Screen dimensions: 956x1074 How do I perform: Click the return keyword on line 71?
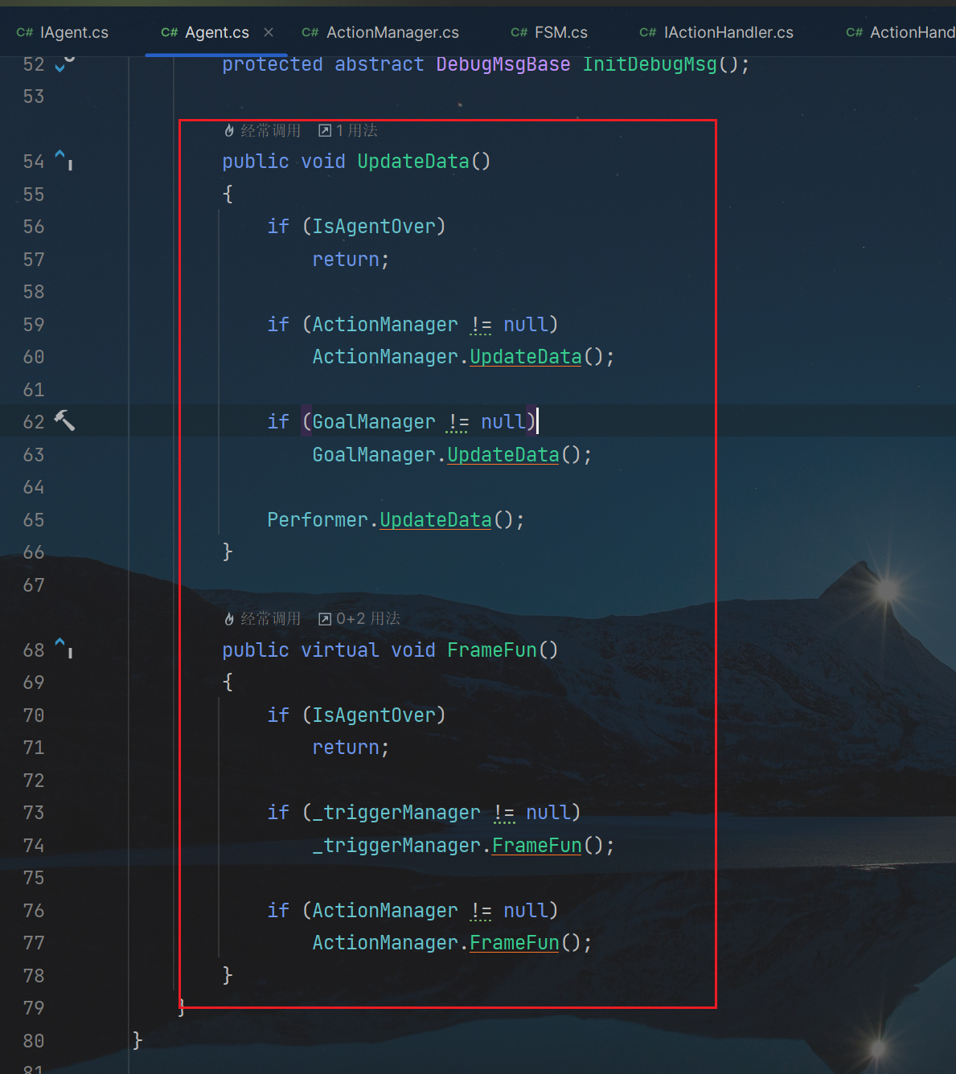tap(346, 748)
